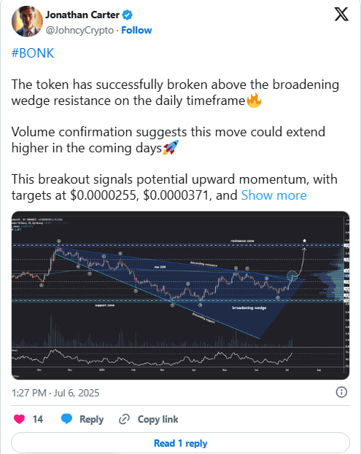Click the star target marker on chart
361x454 pixels.
click(x=305, y=240)
